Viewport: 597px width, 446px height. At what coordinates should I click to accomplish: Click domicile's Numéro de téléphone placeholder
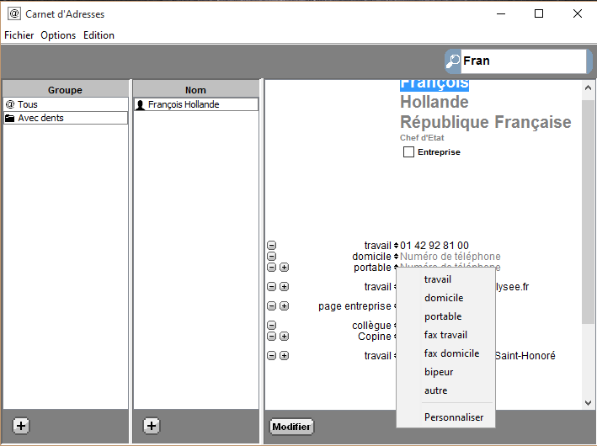pos(450,257)
